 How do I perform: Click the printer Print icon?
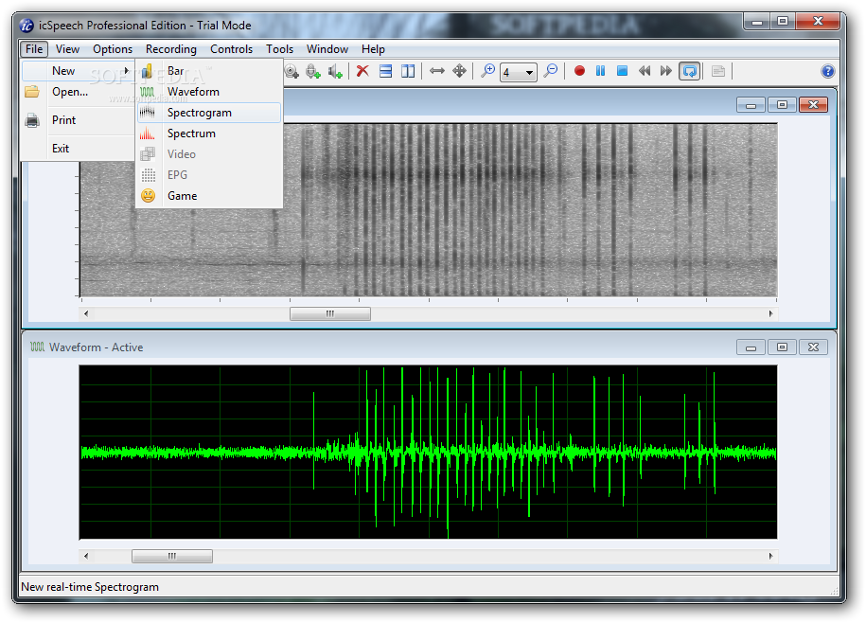click(x=32, y=120)
